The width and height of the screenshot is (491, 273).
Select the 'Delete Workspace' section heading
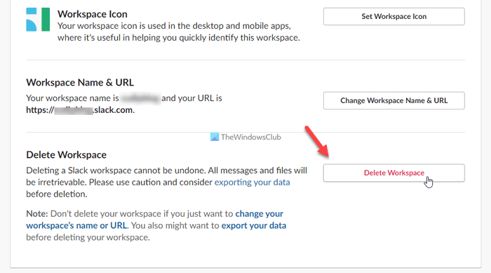coord(67,155)
